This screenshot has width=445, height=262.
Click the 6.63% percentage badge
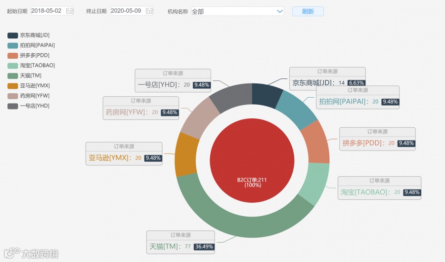[x=356, y=83]
